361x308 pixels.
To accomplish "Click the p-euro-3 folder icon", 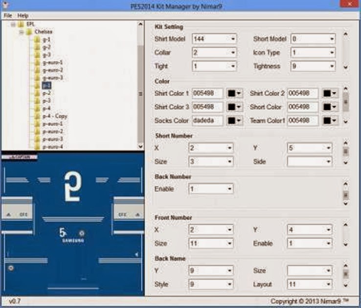I will pos(37,139).
